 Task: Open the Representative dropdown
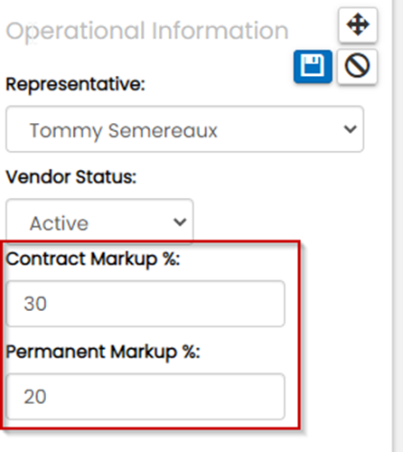click(x=184, y=129)
